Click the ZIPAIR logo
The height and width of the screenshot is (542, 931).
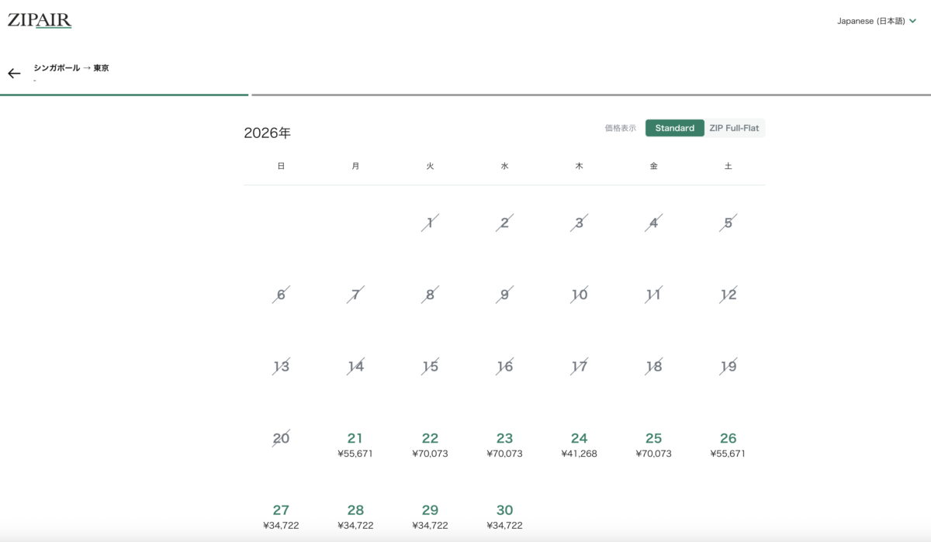coord(40,21)
